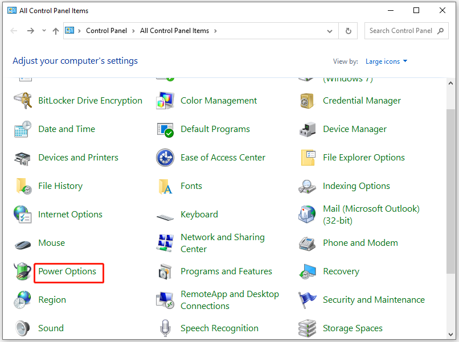Click the Region globe clock icon
The width and height of the screenshot is (459, 342).
pos(22,299)
